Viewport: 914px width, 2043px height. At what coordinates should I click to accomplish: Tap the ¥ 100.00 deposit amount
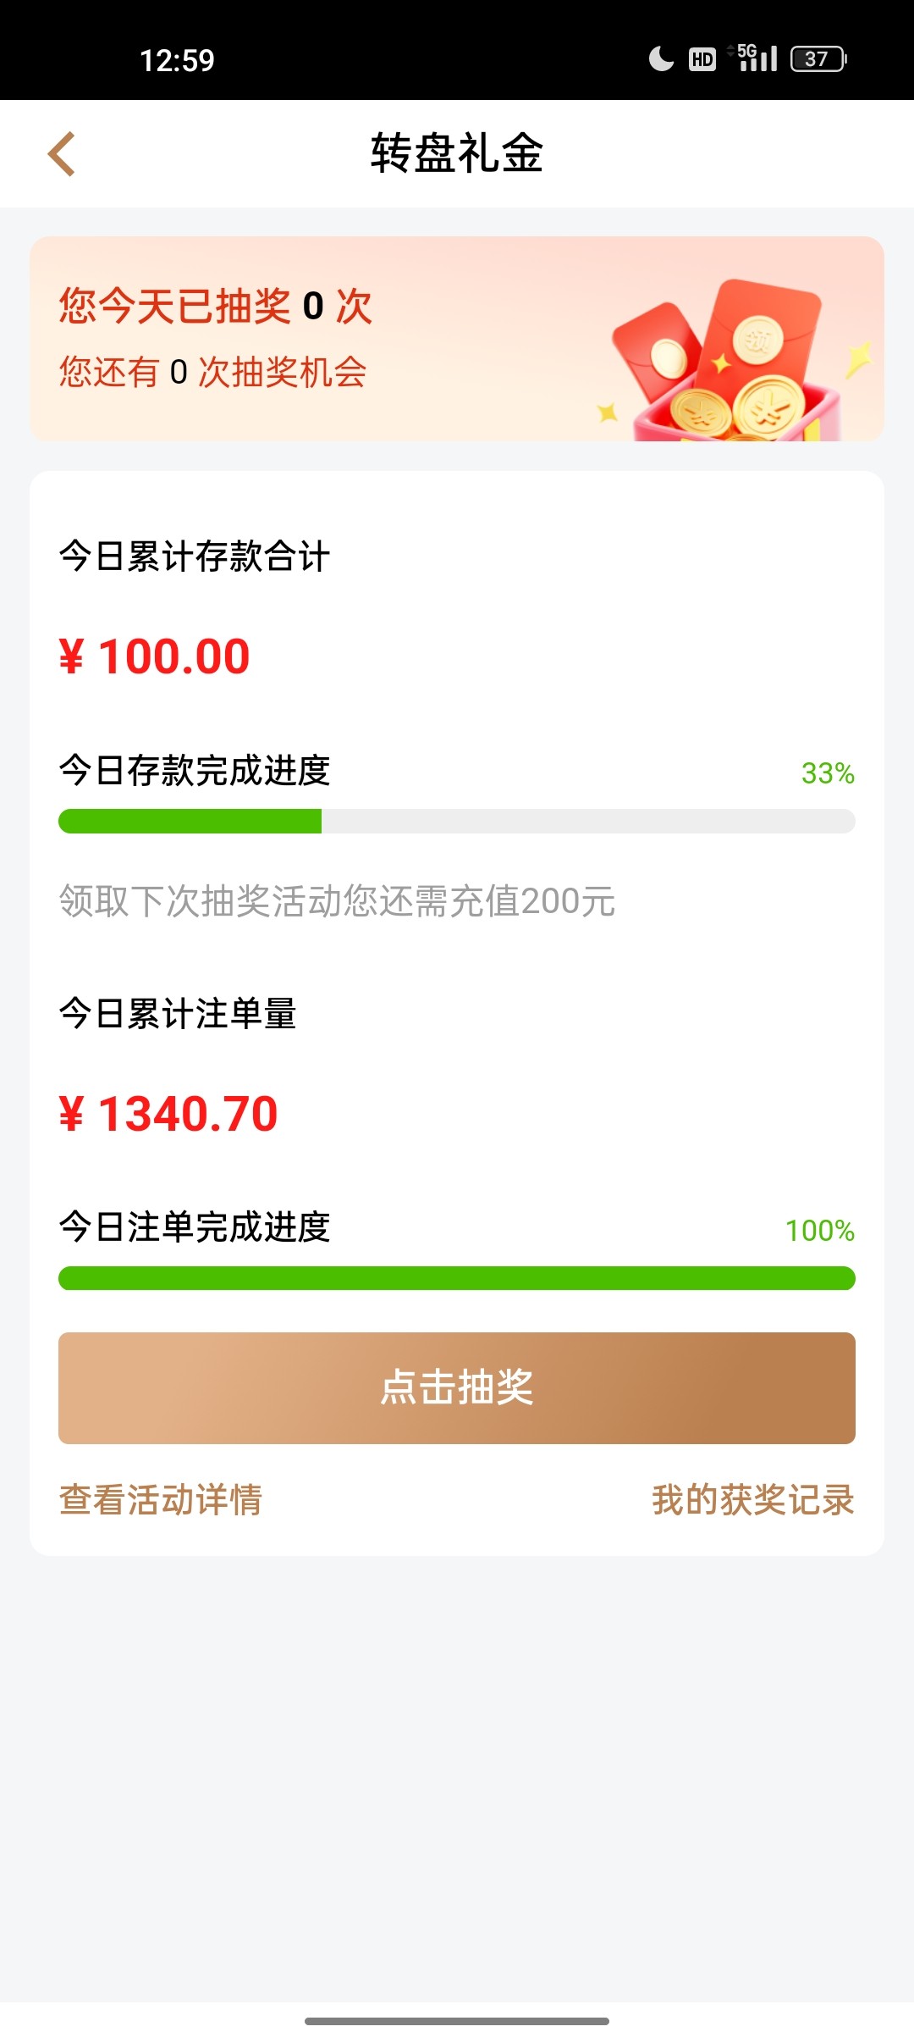(x=155, y=656)
